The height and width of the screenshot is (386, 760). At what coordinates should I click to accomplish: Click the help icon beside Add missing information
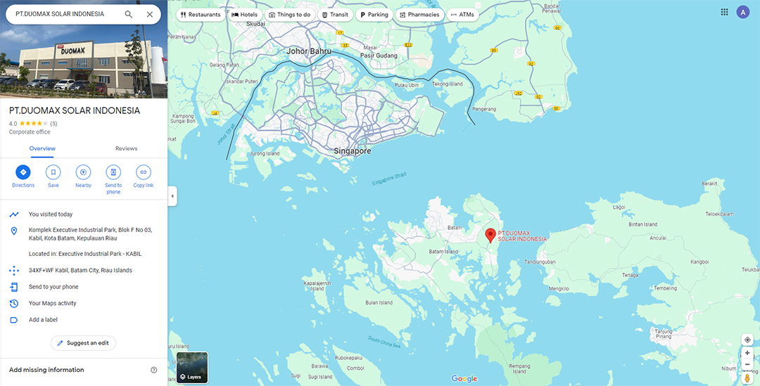(153, 370)
